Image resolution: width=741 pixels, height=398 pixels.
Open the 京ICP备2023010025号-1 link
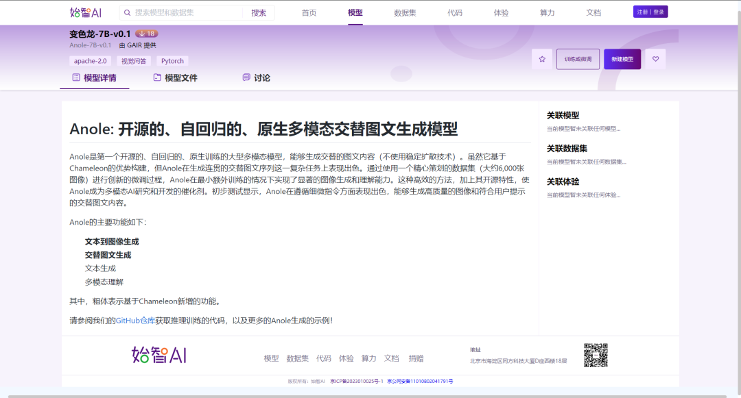[357, 381]
